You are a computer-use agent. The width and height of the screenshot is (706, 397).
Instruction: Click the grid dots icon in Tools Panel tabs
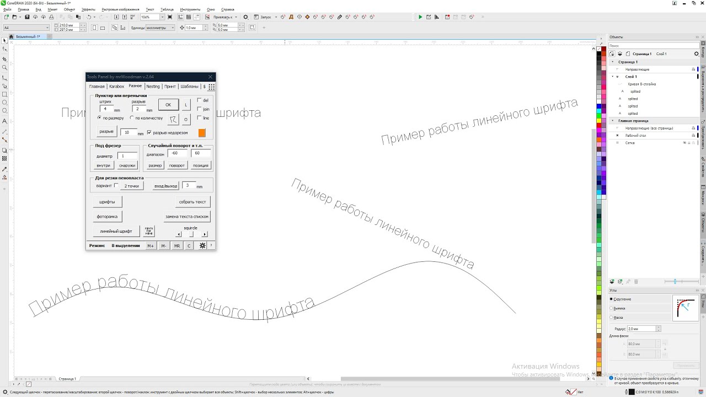pyautogui.click(x=211, y=87)
